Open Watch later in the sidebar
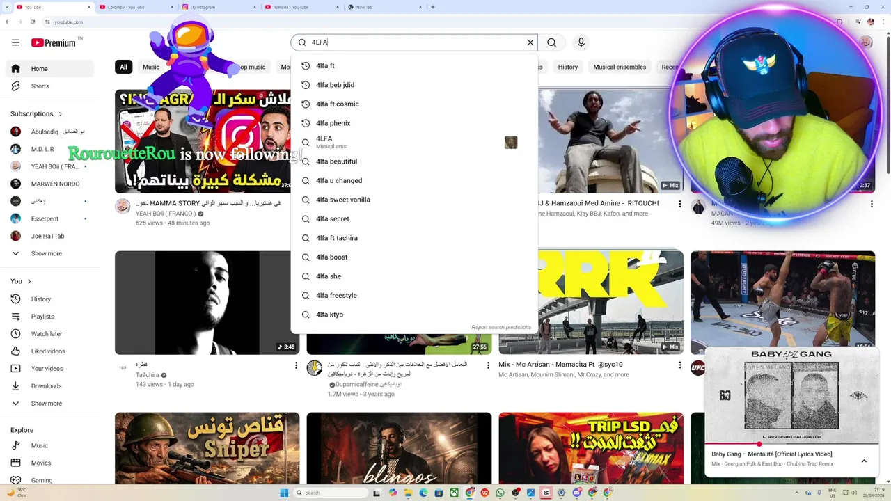Image resolution: width=891 pixels, height=501 pixels. [x=49, y=334]
